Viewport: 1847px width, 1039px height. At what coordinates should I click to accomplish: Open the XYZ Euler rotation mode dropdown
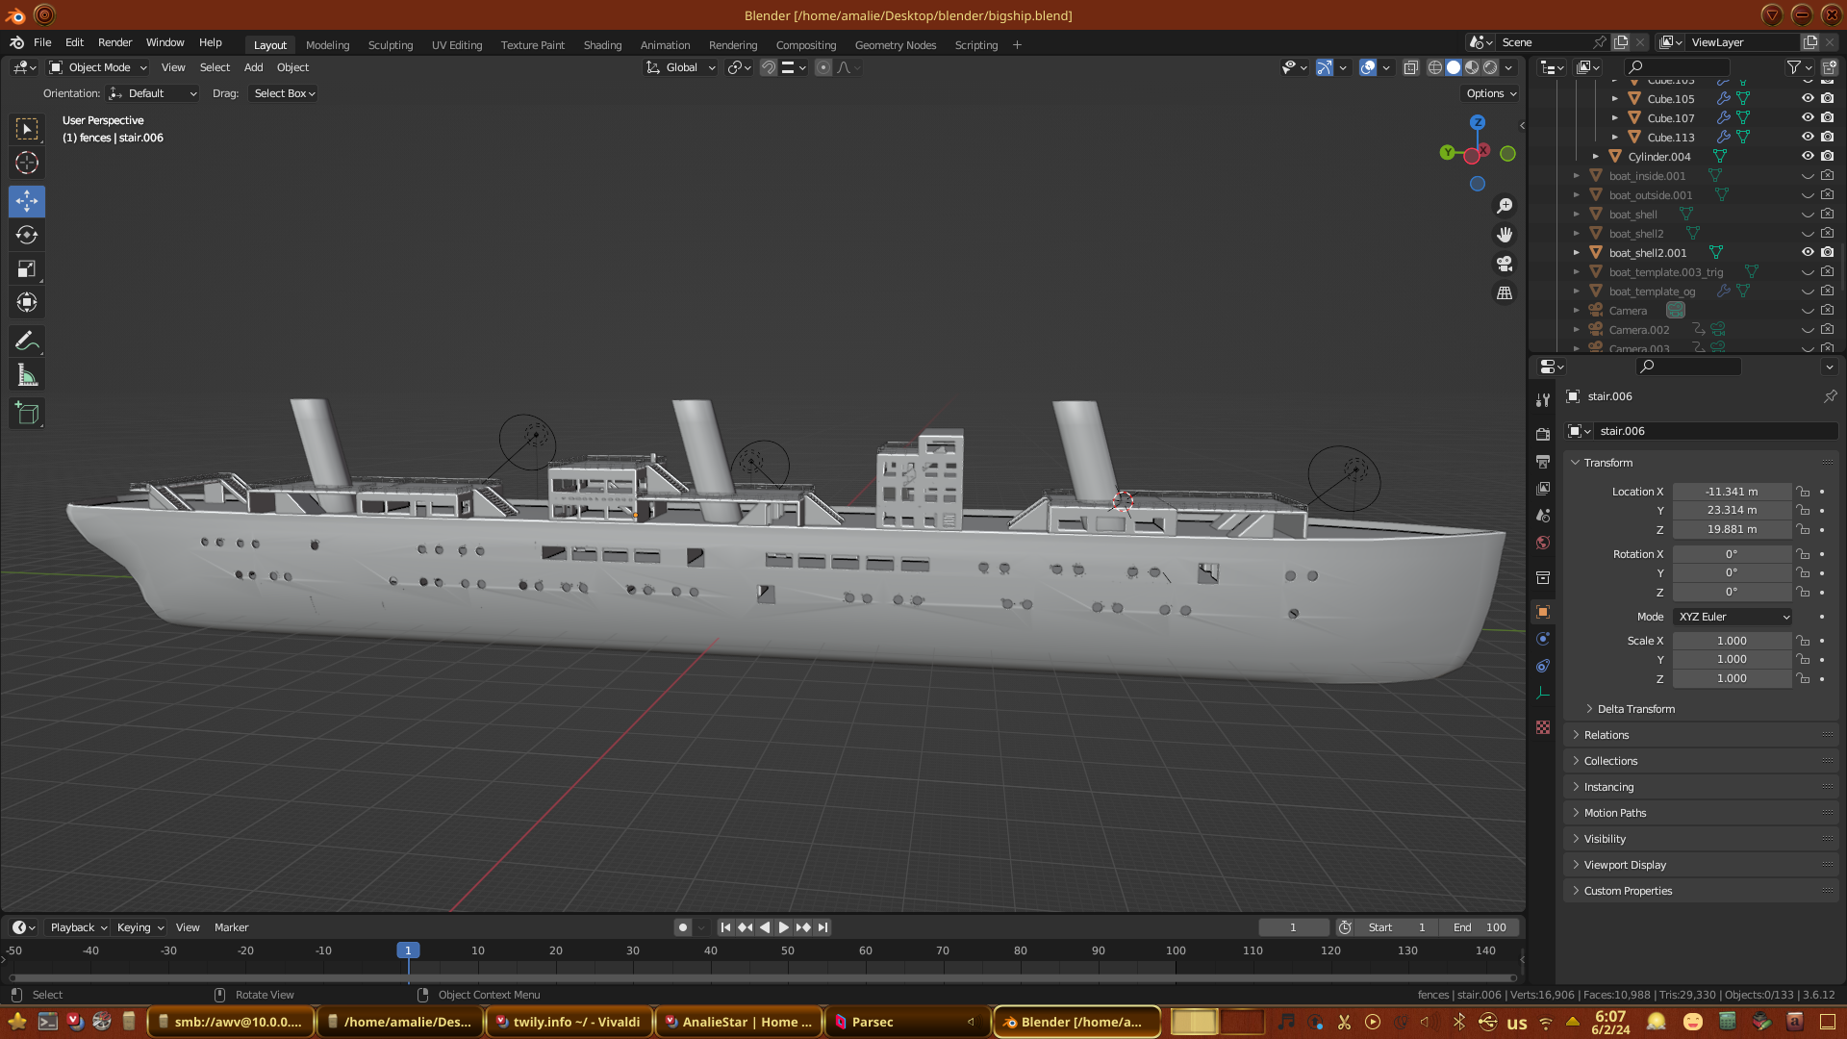1733,617
